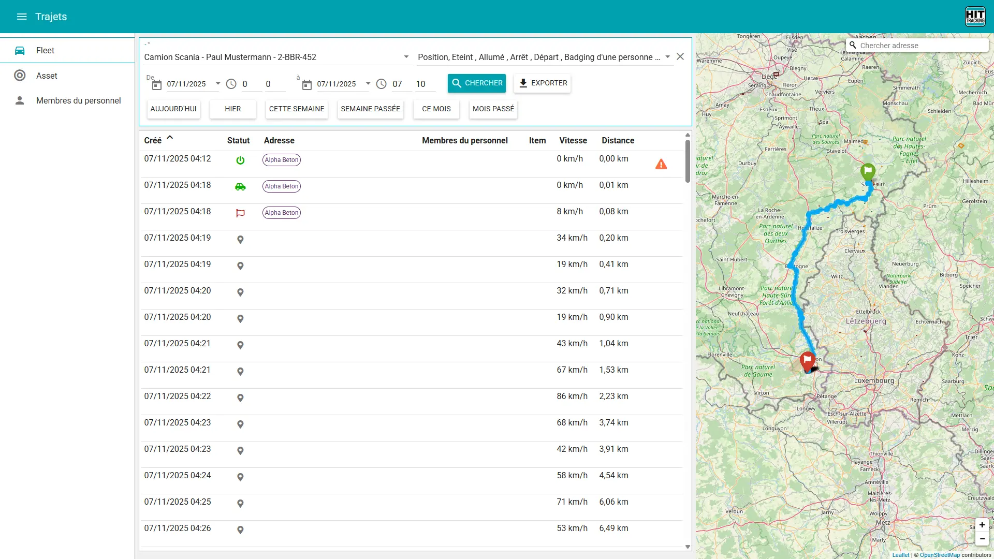Open the hamburger navigation menu
Image resolution: width=994 pixels, height=559 pixels.
coord(22,17)
